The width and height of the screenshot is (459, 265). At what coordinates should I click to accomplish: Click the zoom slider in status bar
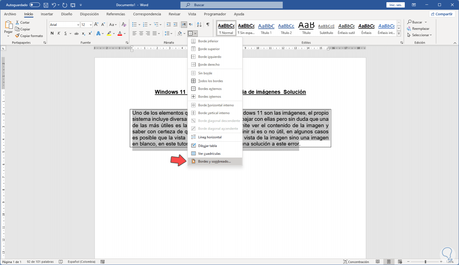pos(425,262)
